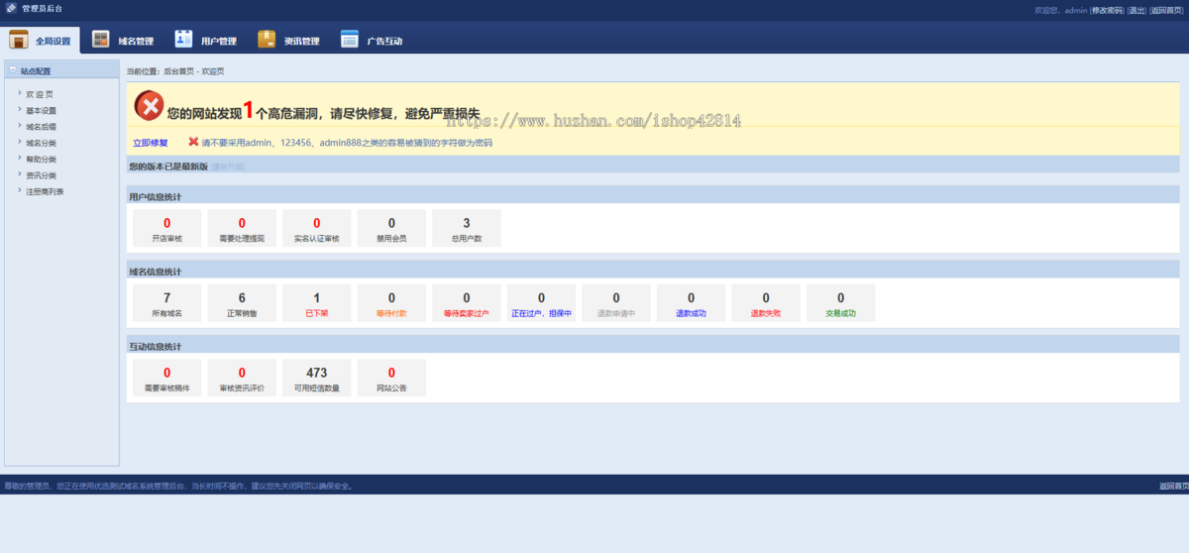
Task: Open the 网站公告 stat card
Action: tap(391, 378)
